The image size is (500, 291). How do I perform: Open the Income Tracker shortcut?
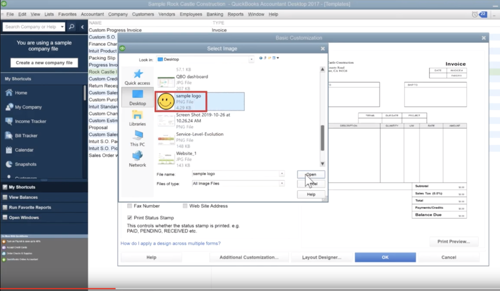[25, 122]
